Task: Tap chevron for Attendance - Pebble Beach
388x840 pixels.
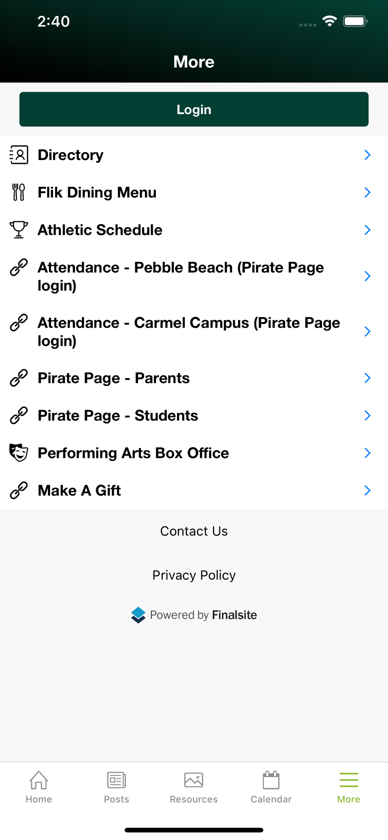Action: click(x=367, y=276)
